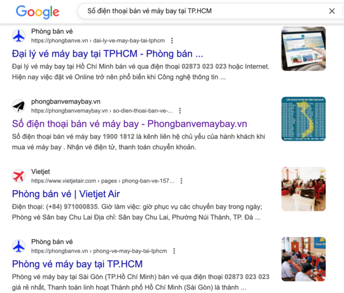
Task: Open three-dot menu beside so-dien-thoai-ban-ve URL
Action: point(180,111)
